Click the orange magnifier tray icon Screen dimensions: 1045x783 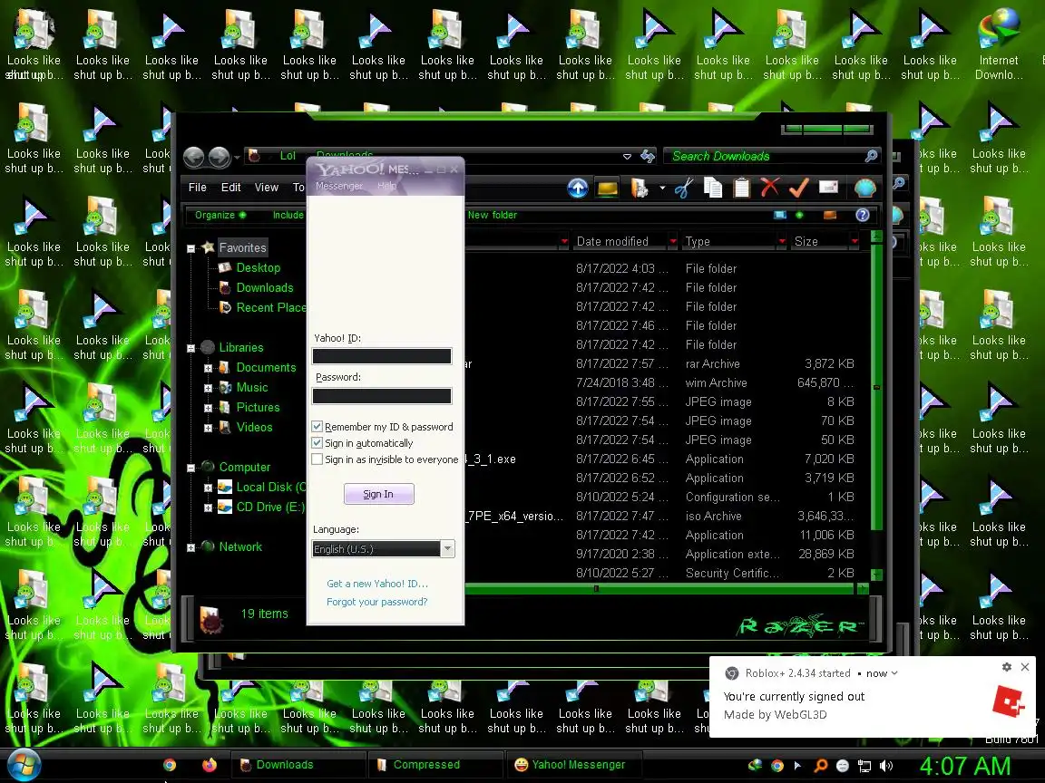(821, 766)
